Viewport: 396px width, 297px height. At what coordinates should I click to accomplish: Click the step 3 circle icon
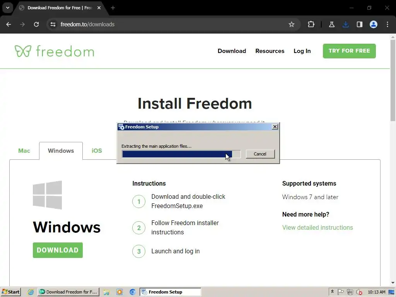[139, 251]
